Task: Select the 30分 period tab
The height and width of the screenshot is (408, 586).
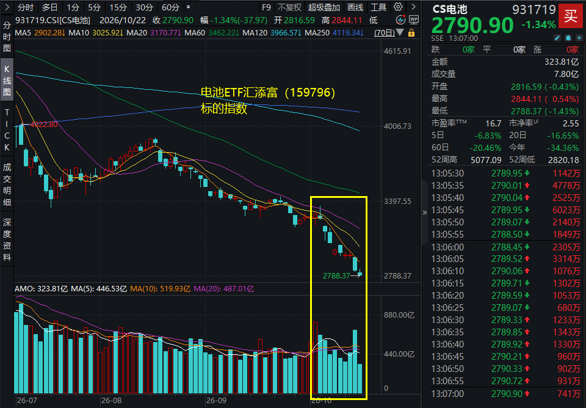Action: pyautogui.click(x=144, y=7)
